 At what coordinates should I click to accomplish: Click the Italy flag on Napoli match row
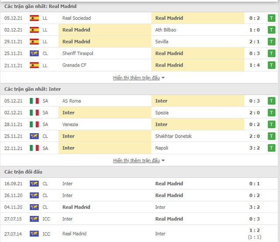click(34, 148)
